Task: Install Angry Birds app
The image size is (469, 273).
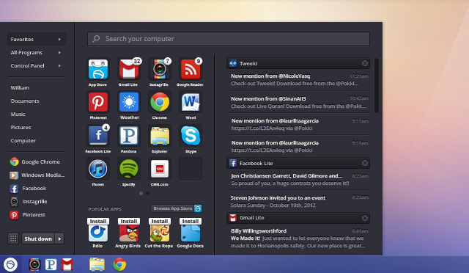Action: (x=129, y=221)
